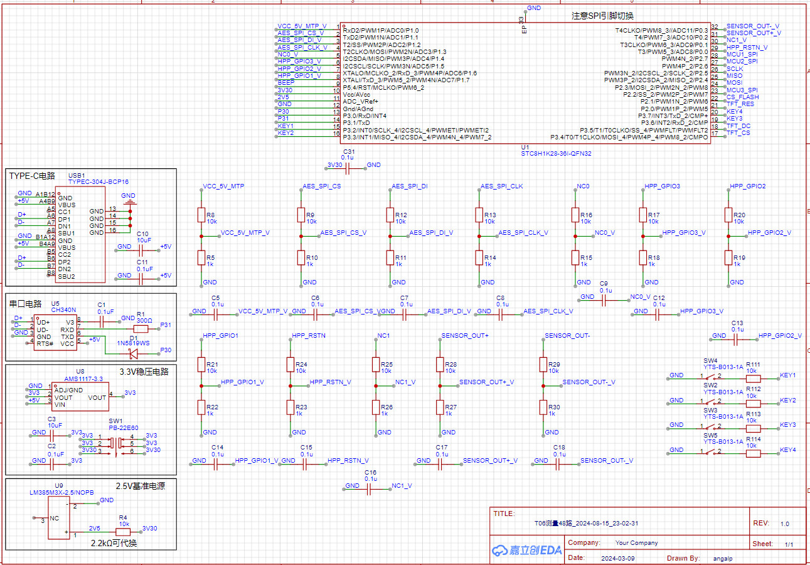
Task: Click the TYPE-C电路 section heading
Action: 32,176
